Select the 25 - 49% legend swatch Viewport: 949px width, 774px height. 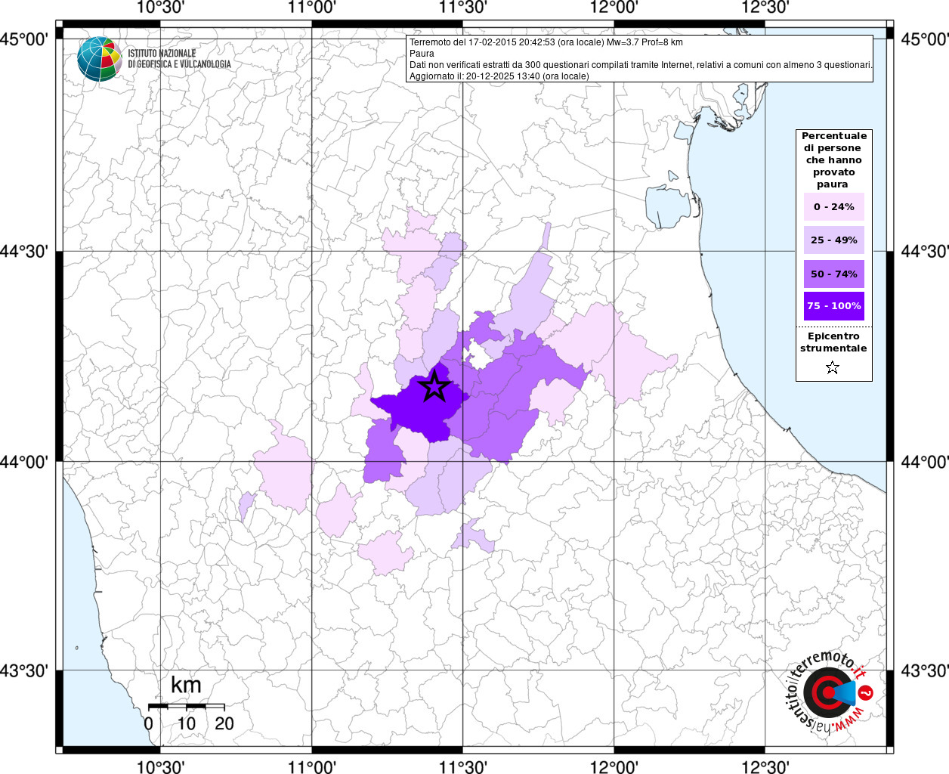coord(833,240)
